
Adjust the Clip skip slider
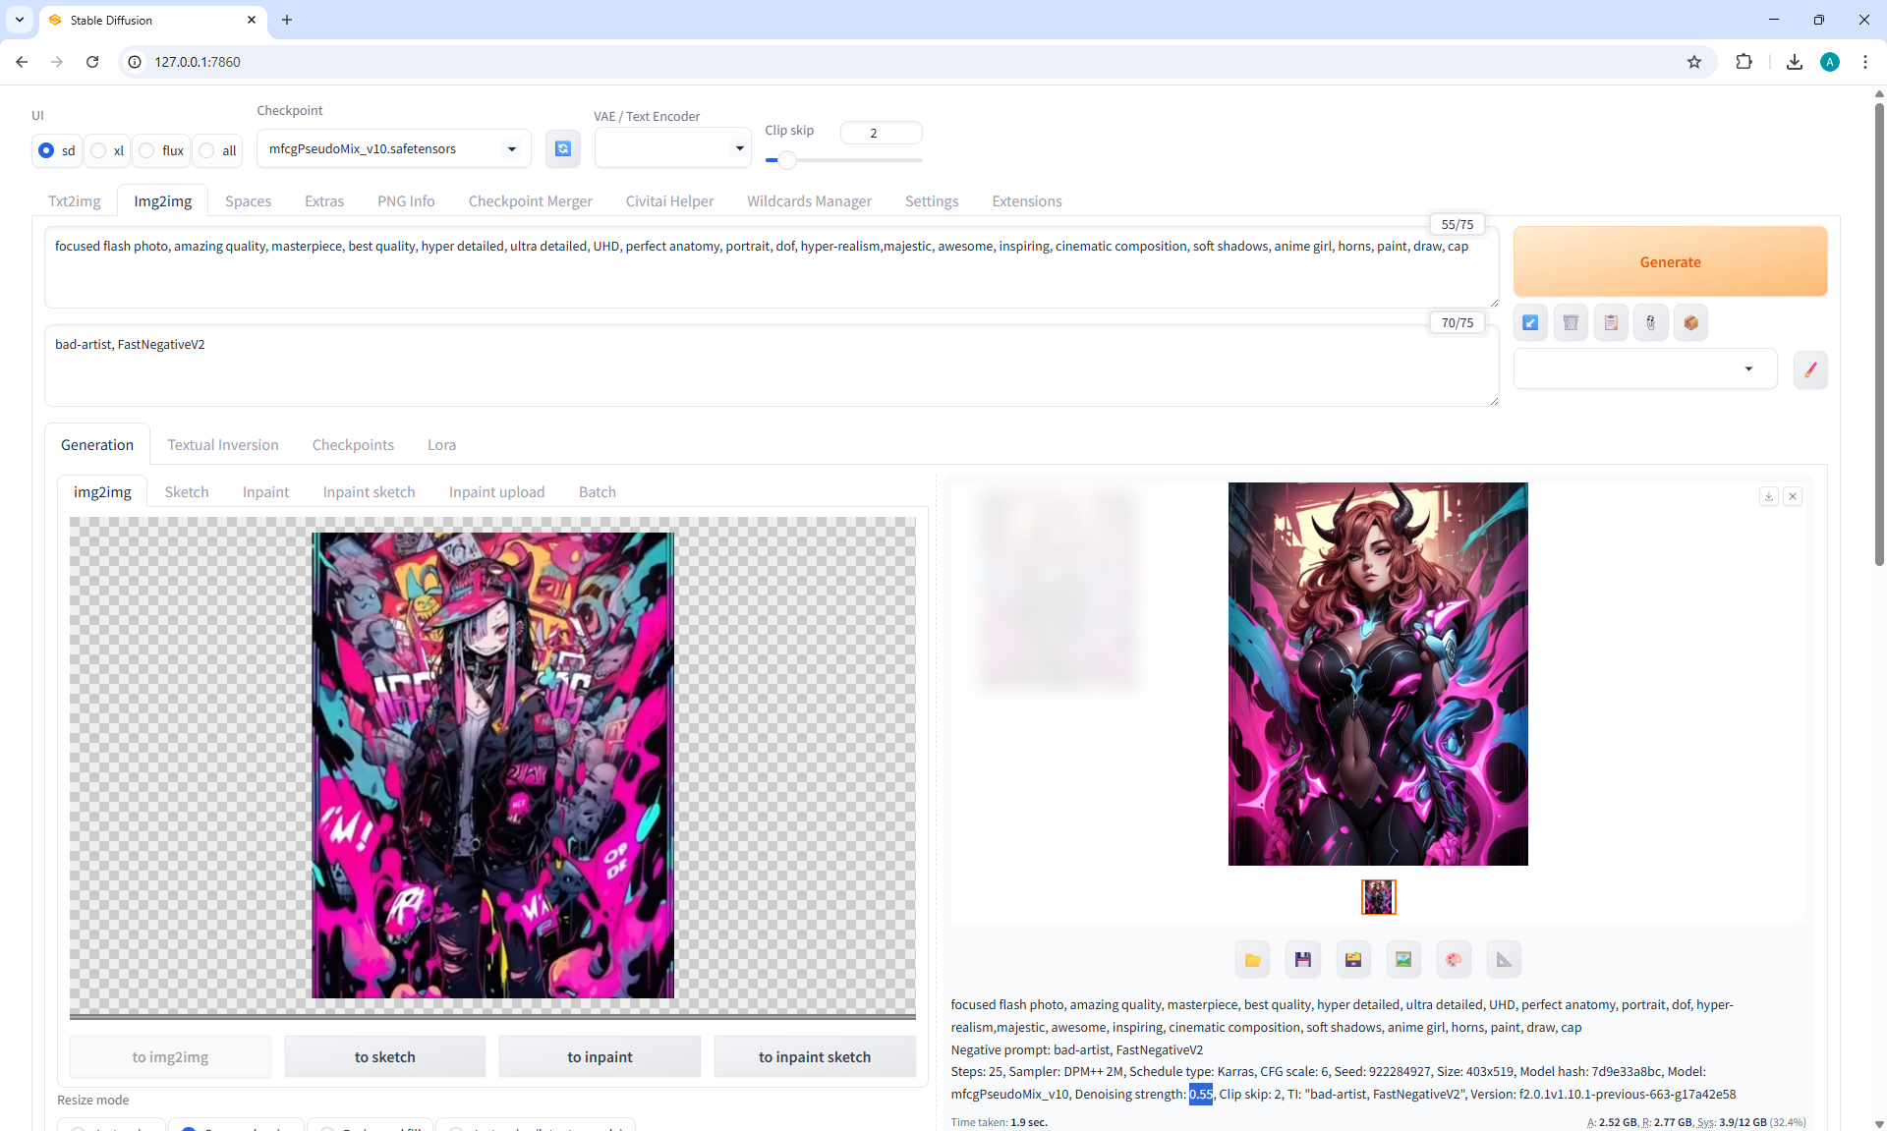786,160
